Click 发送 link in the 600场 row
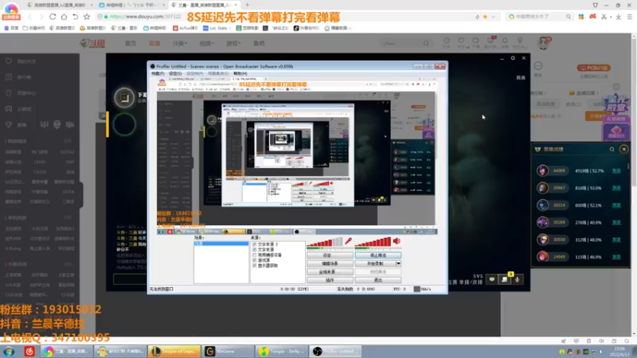 [x=616, y=205]
